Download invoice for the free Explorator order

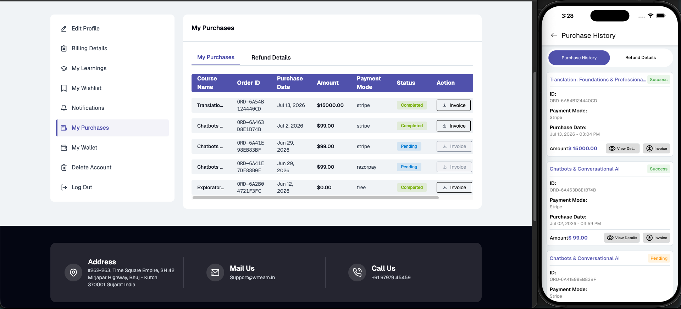(454, 187)
